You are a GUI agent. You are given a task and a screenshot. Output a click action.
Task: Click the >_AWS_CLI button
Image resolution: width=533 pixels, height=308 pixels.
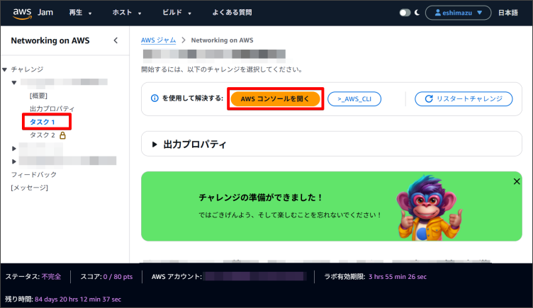[354, 99]
